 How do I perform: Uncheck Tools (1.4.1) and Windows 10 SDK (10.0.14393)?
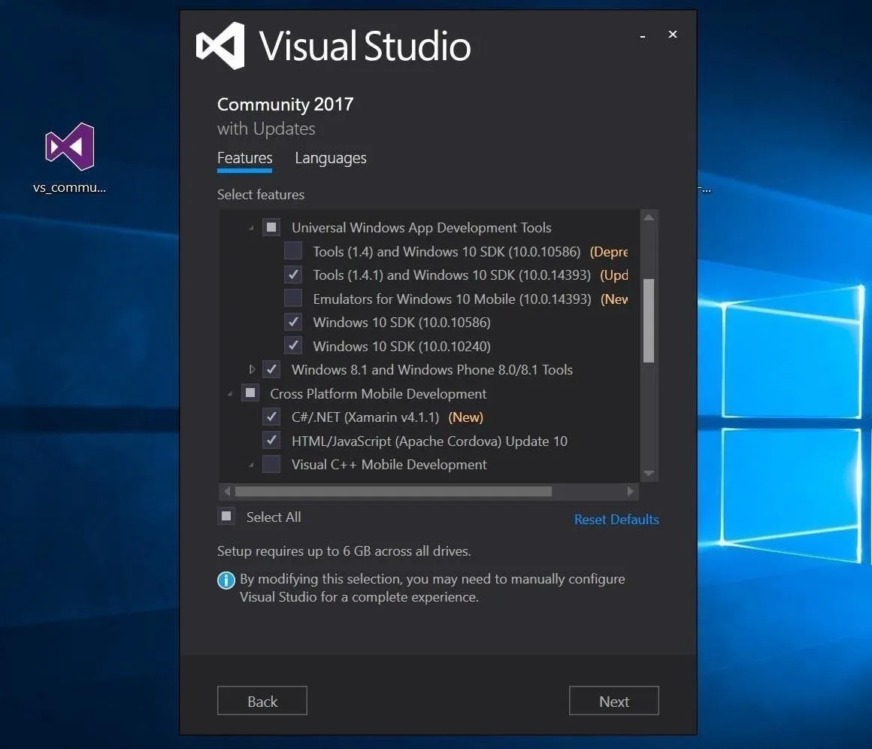(x=293, y=274)
